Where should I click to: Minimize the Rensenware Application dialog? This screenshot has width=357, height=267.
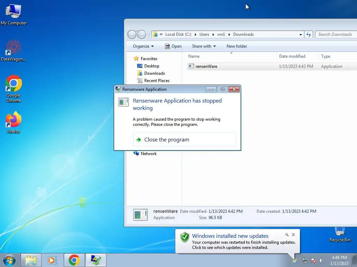pos(211,89)
